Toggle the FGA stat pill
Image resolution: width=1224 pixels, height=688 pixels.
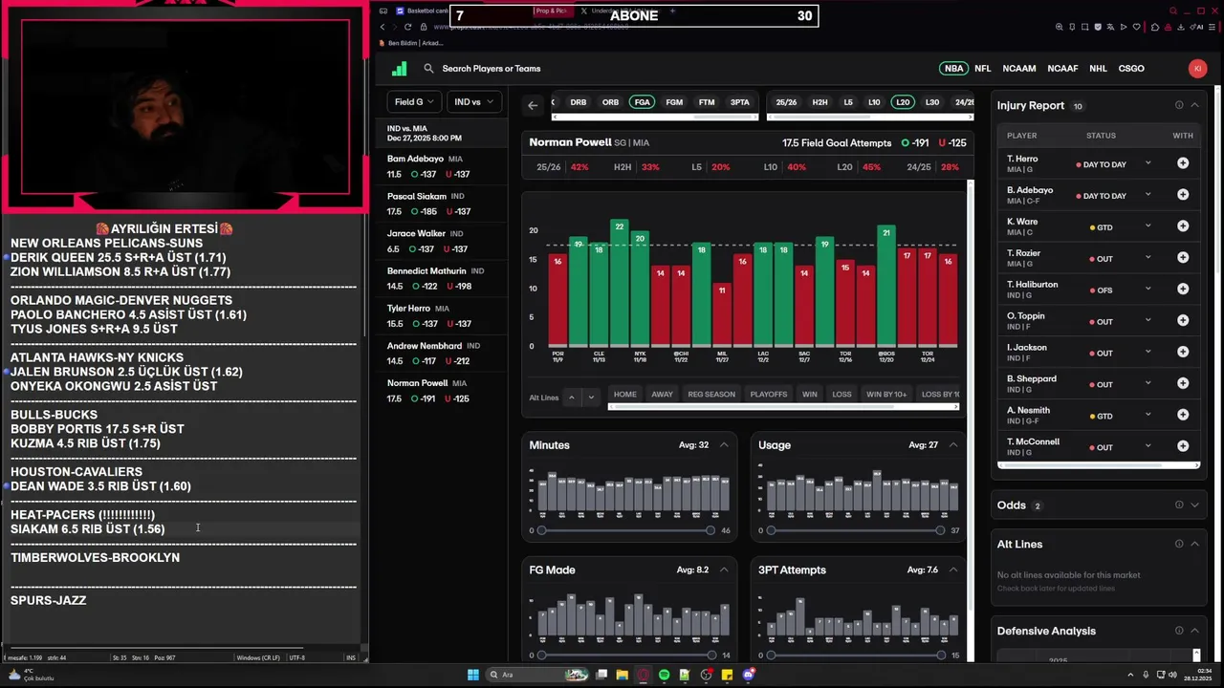point(642,102)
